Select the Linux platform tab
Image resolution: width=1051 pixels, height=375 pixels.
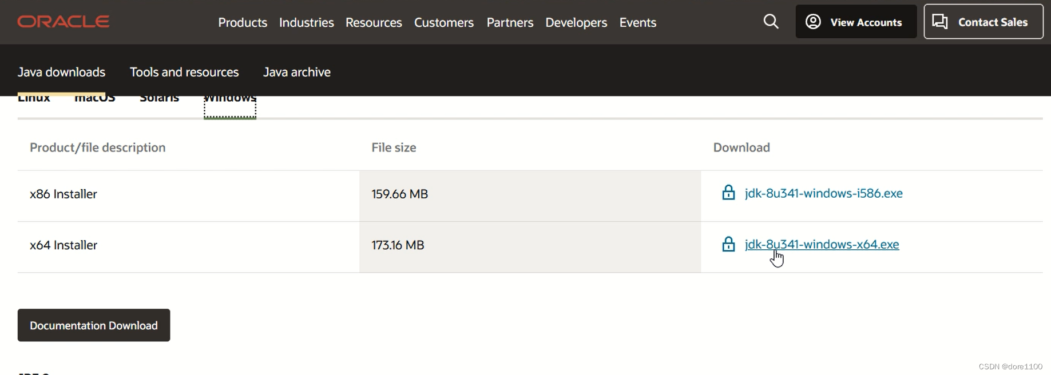34,99
